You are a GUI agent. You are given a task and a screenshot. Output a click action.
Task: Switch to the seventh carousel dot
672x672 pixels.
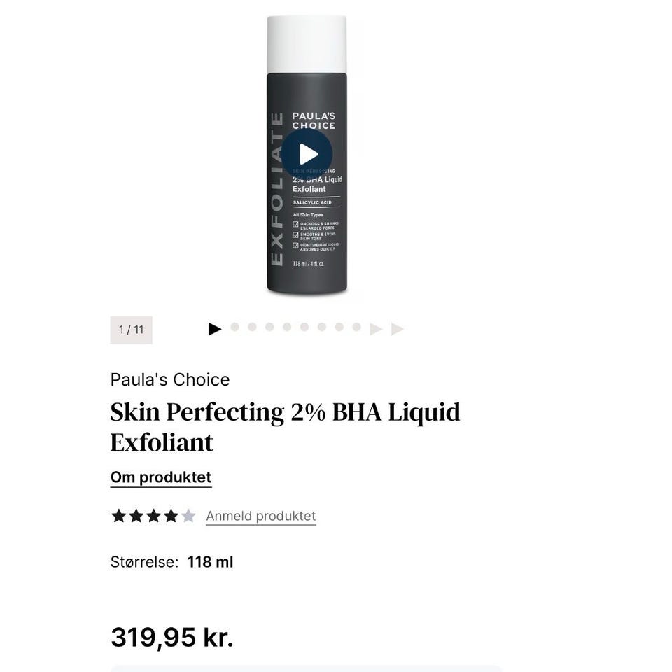[x=322, y=327]
